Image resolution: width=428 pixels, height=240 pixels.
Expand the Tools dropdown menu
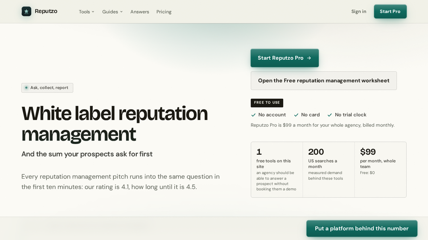[86, 12]
